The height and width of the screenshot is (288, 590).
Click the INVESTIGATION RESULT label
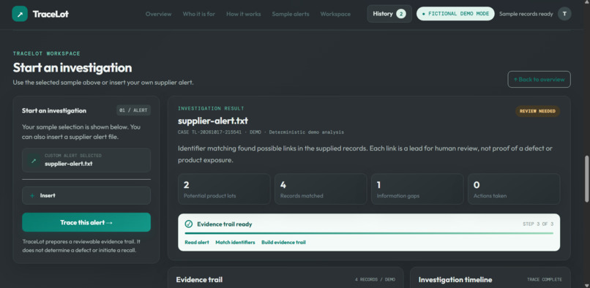tap(211, 109)
